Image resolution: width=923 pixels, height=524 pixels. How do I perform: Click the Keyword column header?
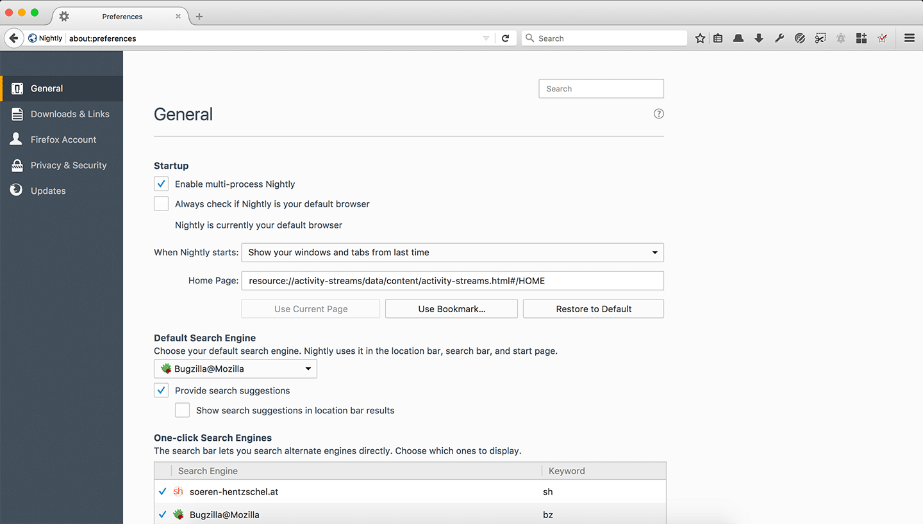pyautogui.click(x=604, y=471)
